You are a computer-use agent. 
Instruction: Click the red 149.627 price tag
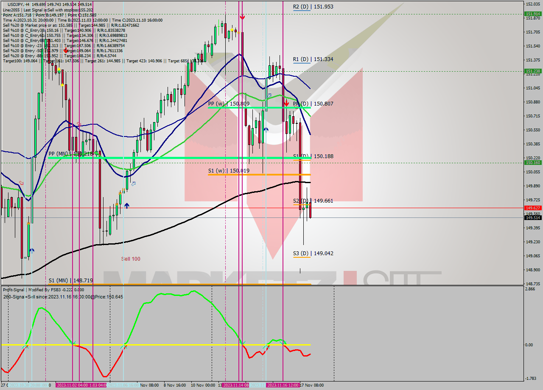[533, 208]
